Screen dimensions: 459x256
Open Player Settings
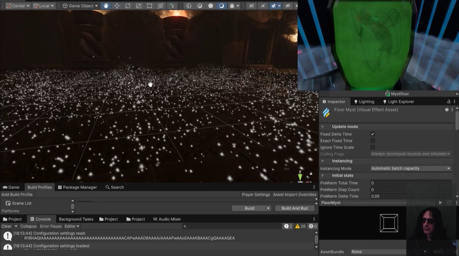(x=256, y=194)
